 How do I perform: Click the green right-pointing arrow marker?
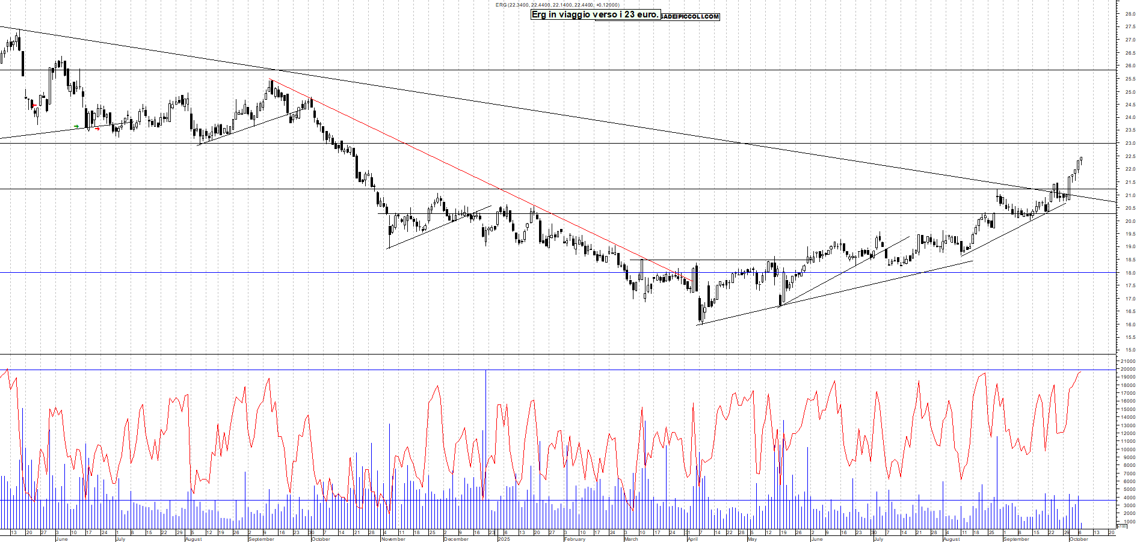[76, 126]
